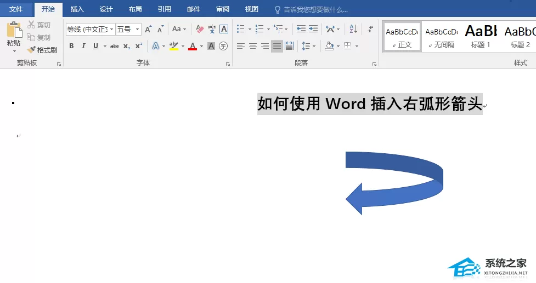Decrease font size with the small A icon

coord(160,30)
